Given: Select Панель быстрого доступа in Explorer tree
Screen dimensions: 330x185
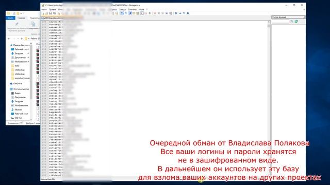Looking at the screenshot, I should pos(20,45).
